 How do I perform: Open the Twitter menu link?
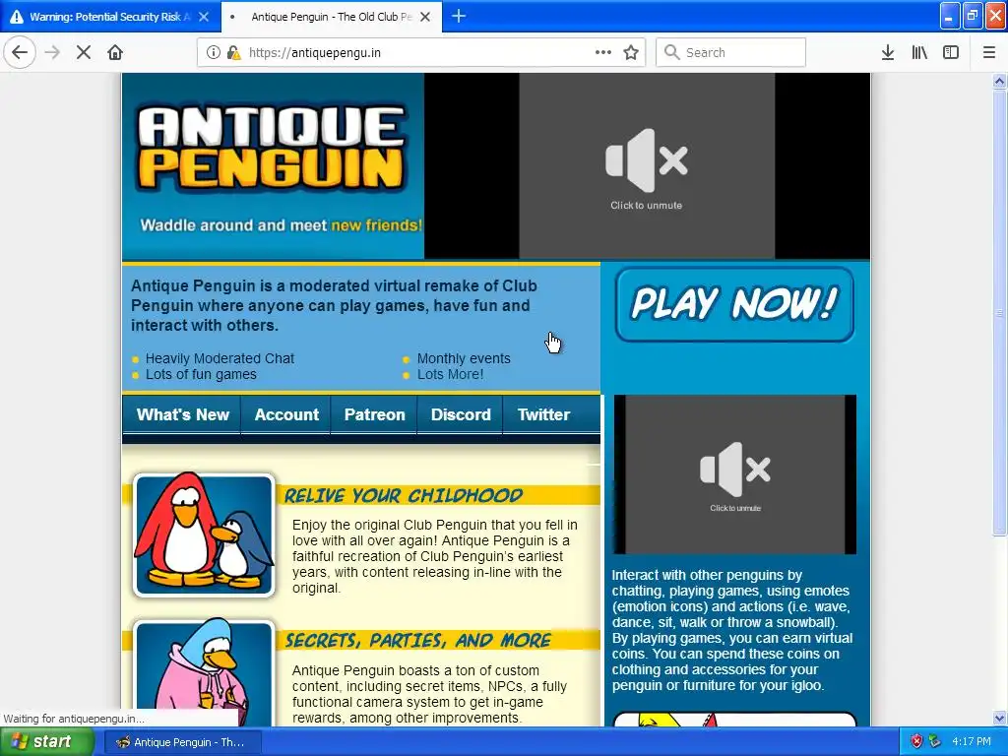click(x=543, y=414)
